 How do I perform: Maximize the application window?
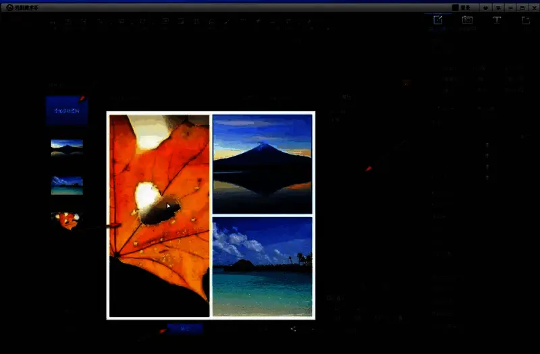click(x=521, y=7)
